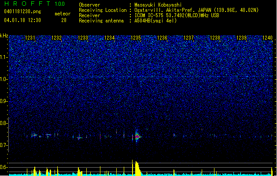Click the 0.6 kHz axis label
Viewport: 277px width, 176px height.
[4, 167]
